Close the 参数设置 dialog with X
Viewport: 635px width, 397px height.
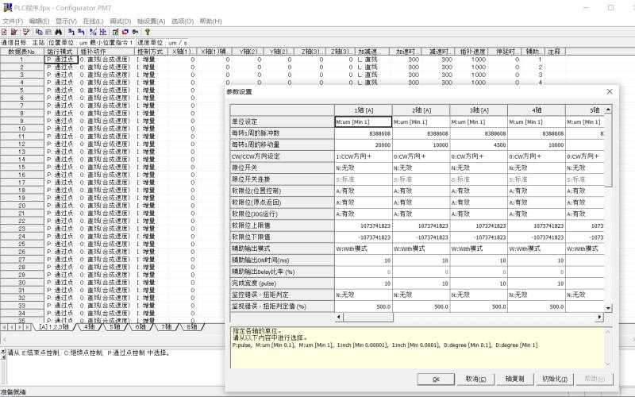point(610,91)
